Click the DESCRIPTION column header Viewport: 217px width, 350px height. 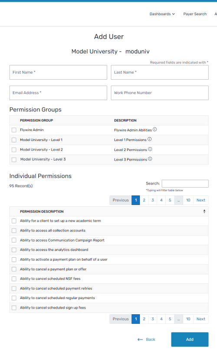[x=125, y=120]
